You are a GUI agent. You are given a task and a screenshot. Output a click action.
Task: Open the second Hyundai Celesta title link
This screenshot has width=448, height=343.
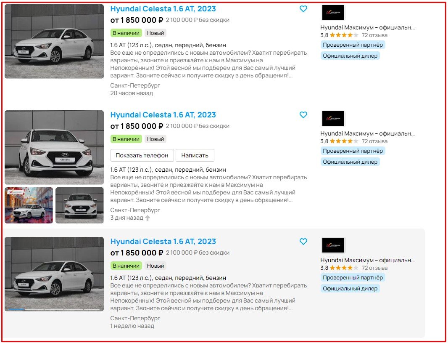pyautogui.click(x=163, y=115)
